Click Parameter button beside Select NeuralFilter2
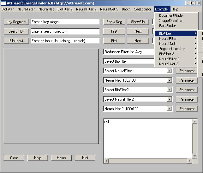 (187, 99)
